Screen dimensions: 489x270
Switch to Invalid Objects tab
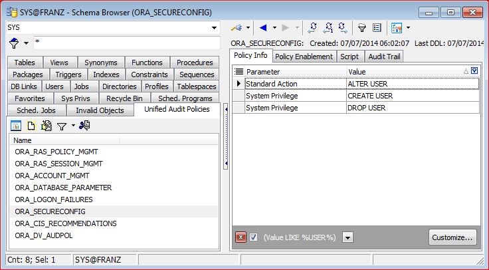100,110
